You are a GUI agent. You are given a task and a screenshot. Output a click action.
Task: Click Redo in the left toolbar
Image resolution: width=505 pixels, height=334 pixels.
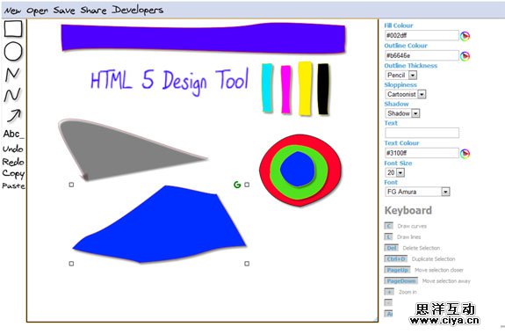(13, 162)
